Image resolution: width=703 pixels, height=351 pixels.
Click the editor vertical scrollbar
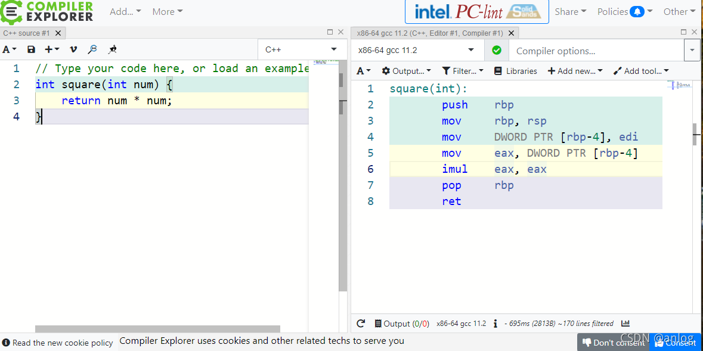(x=342, y=175)
